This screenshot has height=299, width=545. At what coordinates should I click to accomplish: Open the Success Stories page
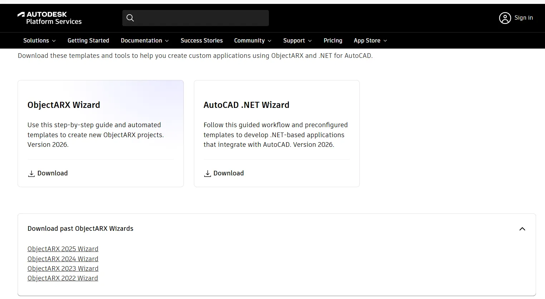pyautogui.click(x=202, y=41)
